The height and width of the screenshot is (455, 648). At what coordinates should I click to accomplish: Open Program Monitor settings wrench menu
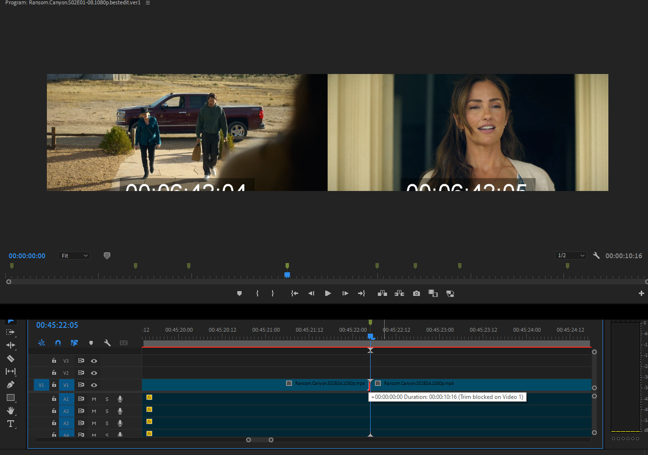tap(596, 255)
